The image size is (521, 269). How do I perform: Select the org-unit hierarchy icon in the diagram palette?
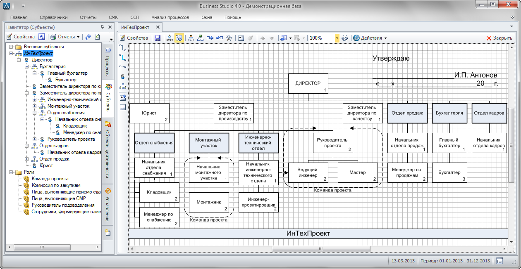123,87
